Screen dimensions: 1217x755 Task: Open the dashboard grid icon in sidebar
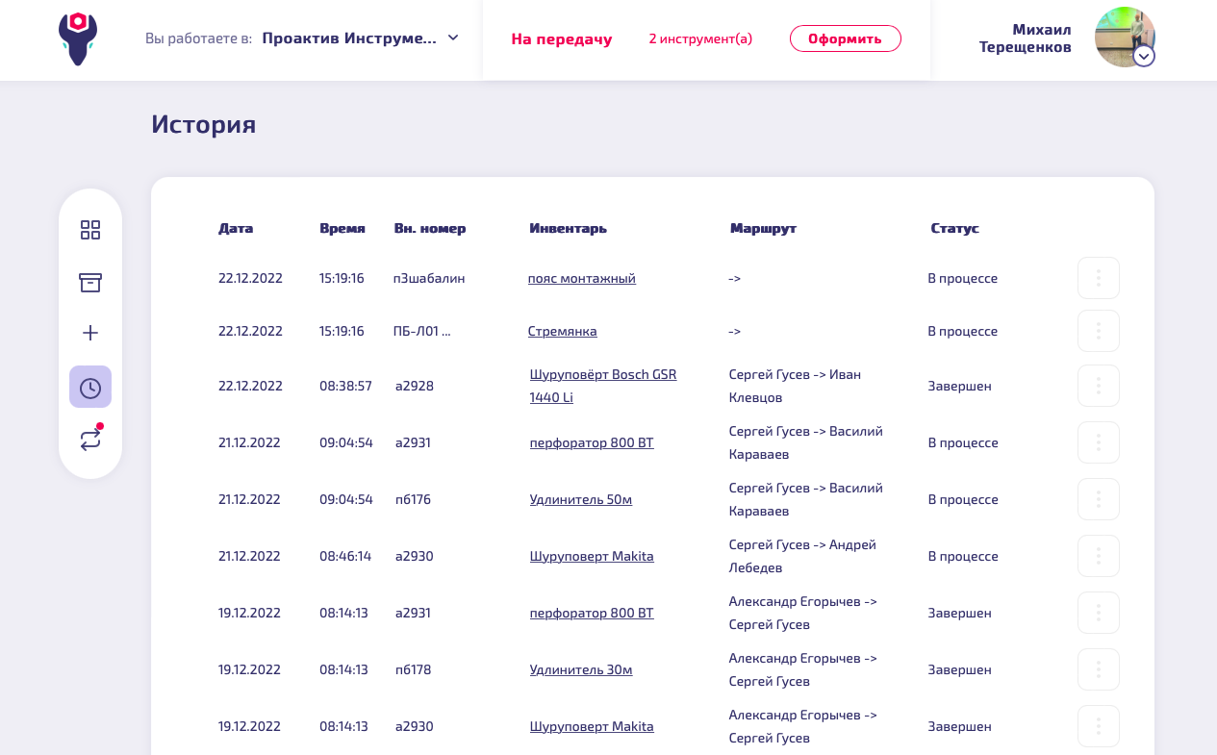pos(90,230)
